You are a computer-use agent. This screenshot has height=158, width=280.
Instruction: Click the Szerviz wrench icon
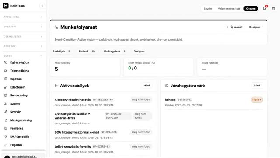6,112
